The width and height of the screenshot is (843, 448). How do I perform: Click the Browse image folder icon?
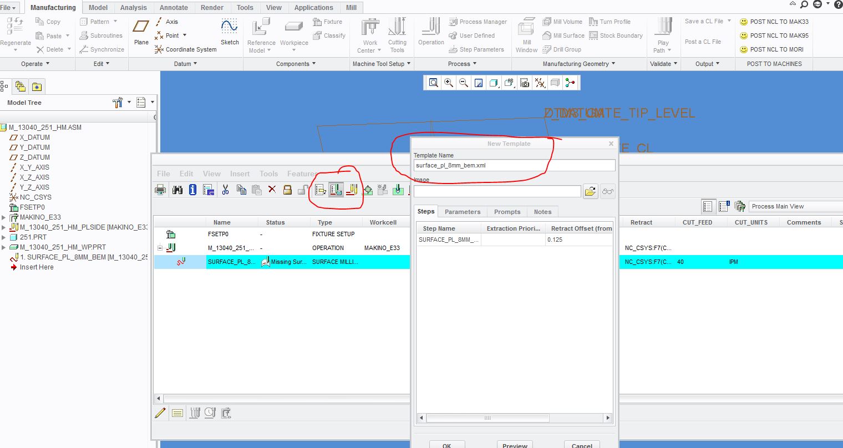[590, 191]
